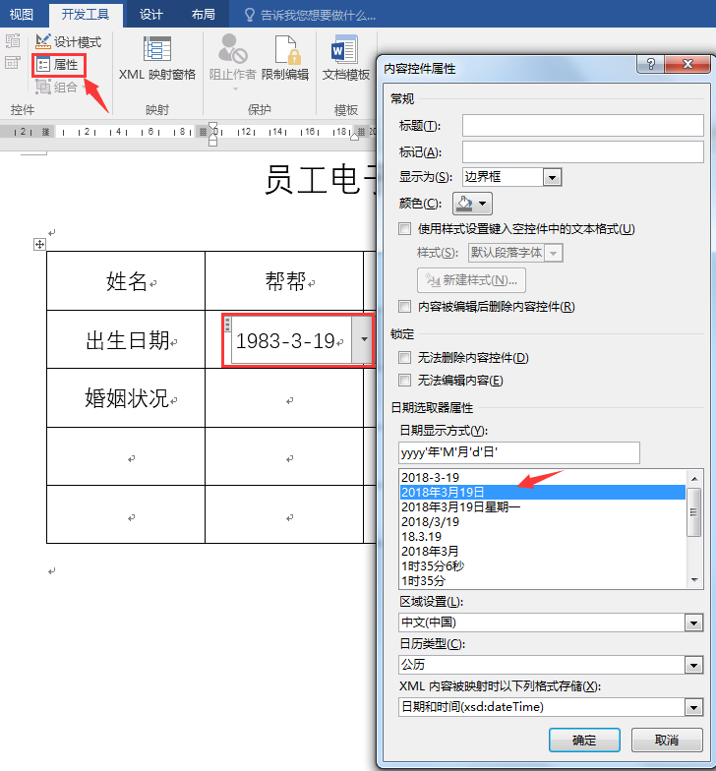
Task: Open Restrict Editing (限制编辑)
Action: pyautogui.click(x=285, y=58)
